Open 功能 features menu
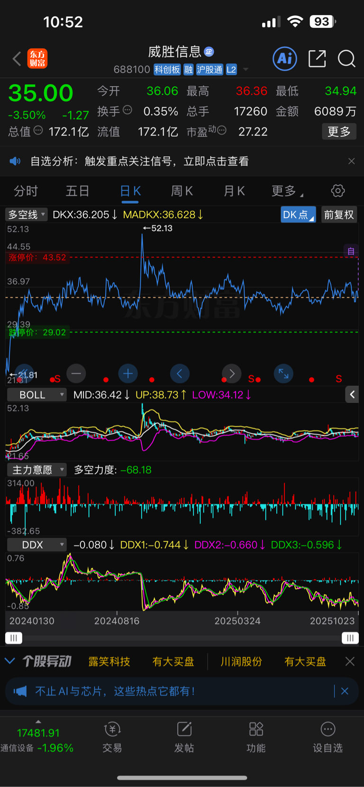Viewport: 364px width, 787px height. click(256, 738)
